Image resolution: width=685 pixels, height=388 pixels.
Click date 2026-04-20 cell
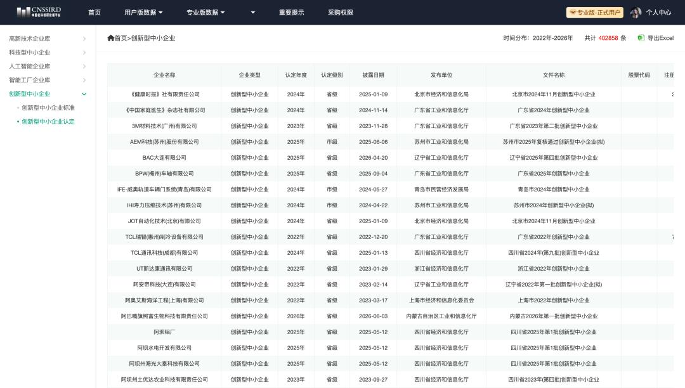pyautogui.click(x=373, y=158)
